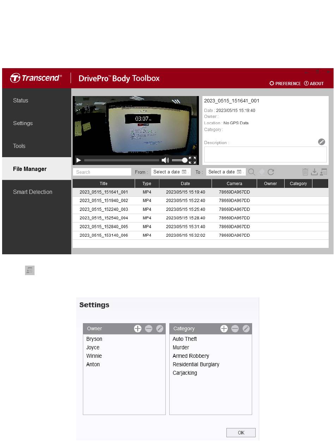Select owner Bryson
Viewport: 335px width, 445px height.
(x=94, y=339)
